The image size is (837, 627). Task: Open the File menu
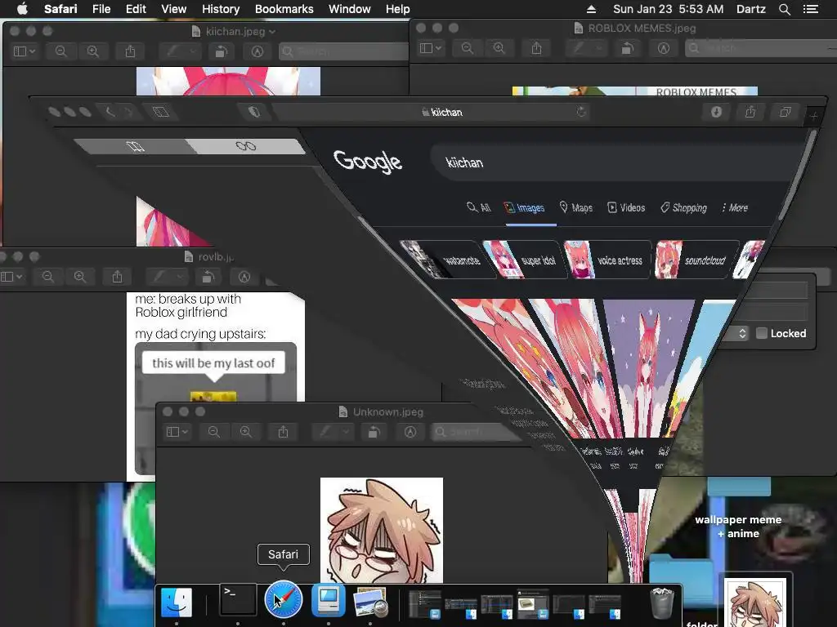click(101, 9)
